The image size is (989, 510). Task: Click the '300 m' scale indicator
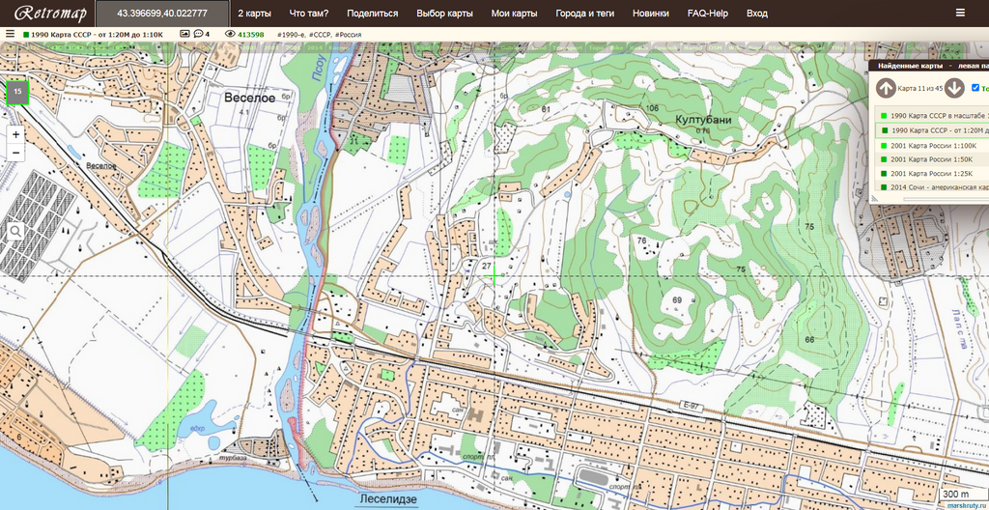click(957, 494)
